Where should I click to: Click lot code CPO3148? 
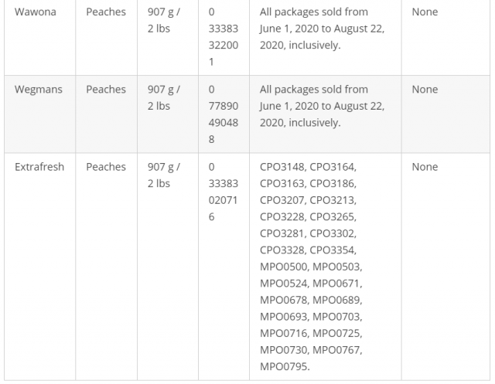coord(284,167)
